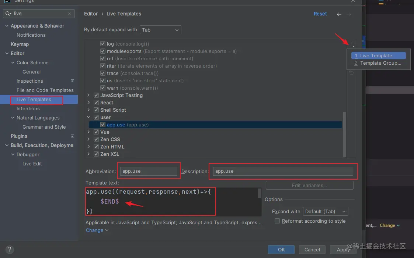
Task: Toggle the React group checkbox
Action: pyautogui.click(x=96, y=103)
